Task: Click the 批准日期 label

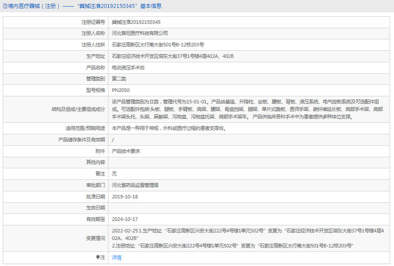Action: click(96, 197)
